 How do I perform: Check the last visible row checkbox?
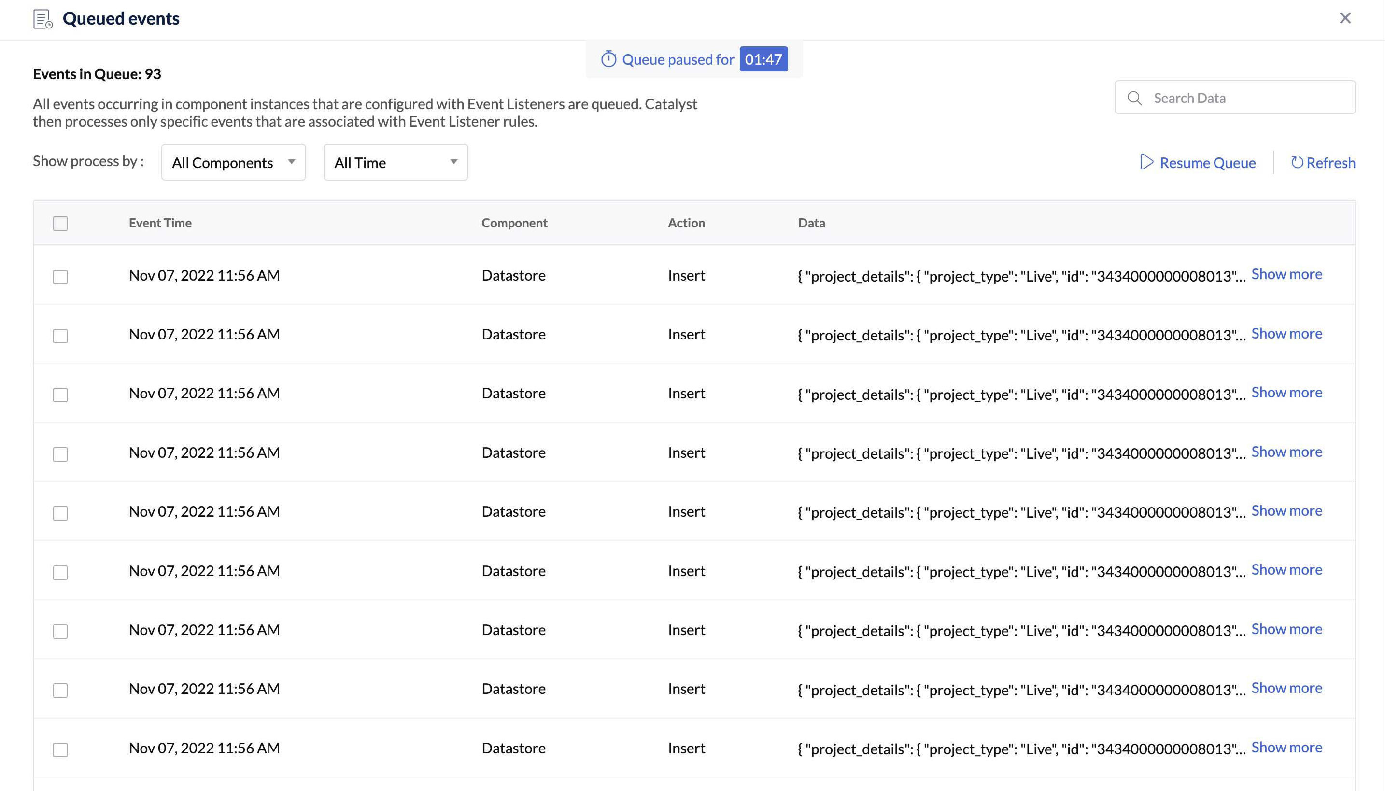click(60, 749)
